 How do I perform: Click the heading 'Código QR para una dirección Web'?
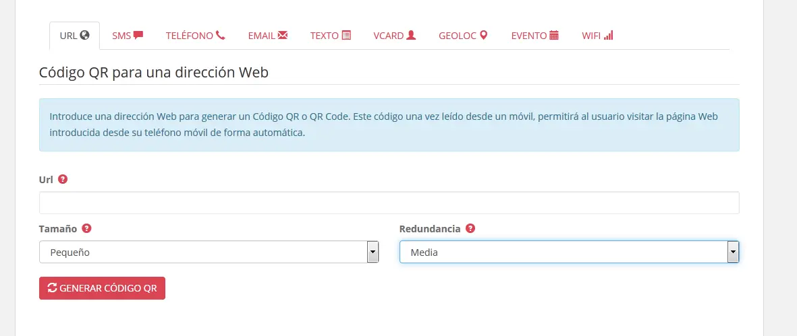[153, 73]
